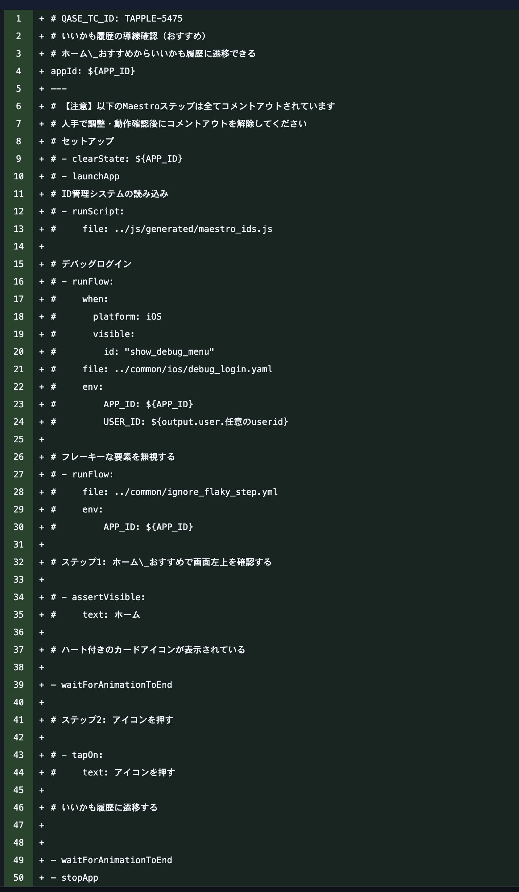The width and height of the screenshot is (519, 892).
Task: Select line number 5 in the gutter
Action: [x=18, y=89]
